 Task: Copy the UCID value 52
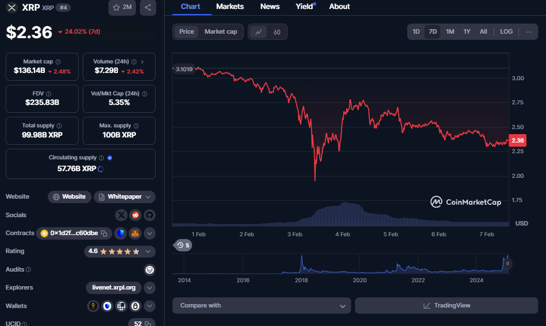coord(148,324)
